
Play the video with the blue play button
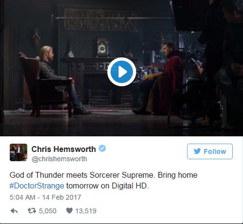pyautogui.click(x=122, y=72)
